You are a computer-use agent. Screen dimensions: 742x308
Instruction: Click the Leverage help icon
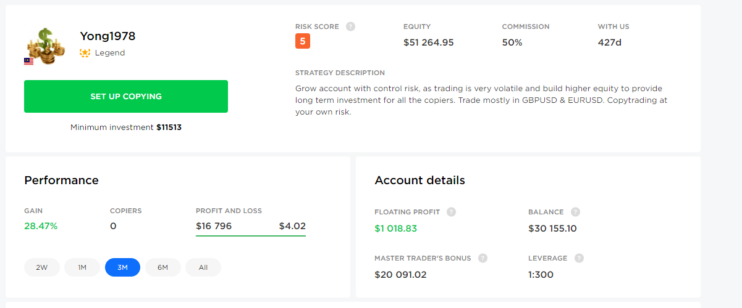579,258
